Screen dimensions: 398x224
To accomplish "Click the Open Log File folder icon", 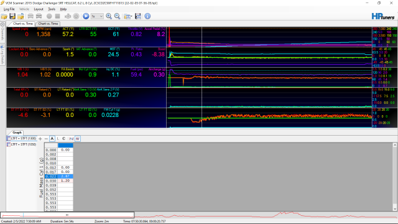I will (x=4, y=16).
